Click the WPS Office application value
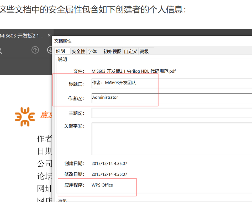 (102, 185)
